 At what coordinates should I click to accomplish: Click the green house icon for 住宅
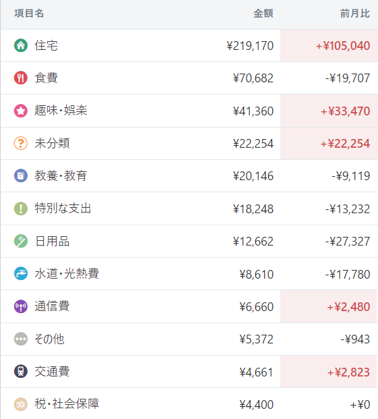click(x=20, y=45)
